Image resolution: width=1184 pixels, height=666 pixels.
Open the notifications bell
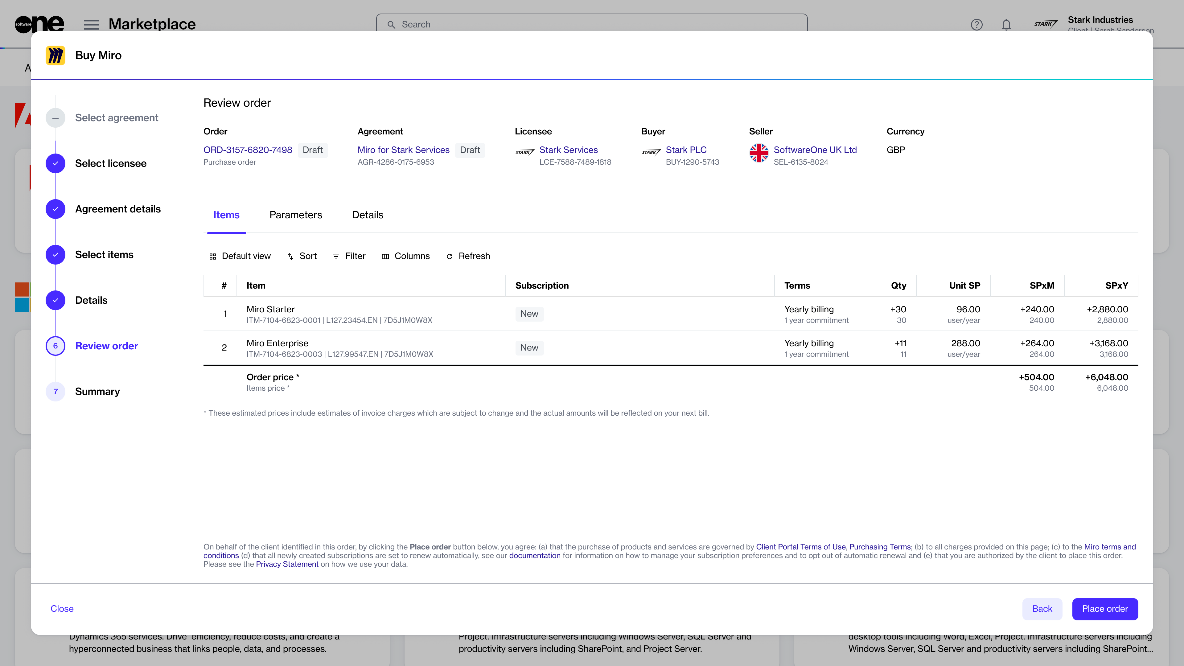(x=1006, y=24)
